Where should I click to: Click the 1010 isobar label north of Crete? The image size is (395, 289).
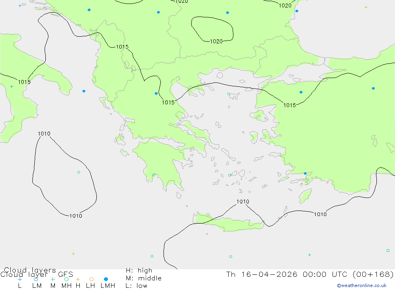(x=243, y=201)
